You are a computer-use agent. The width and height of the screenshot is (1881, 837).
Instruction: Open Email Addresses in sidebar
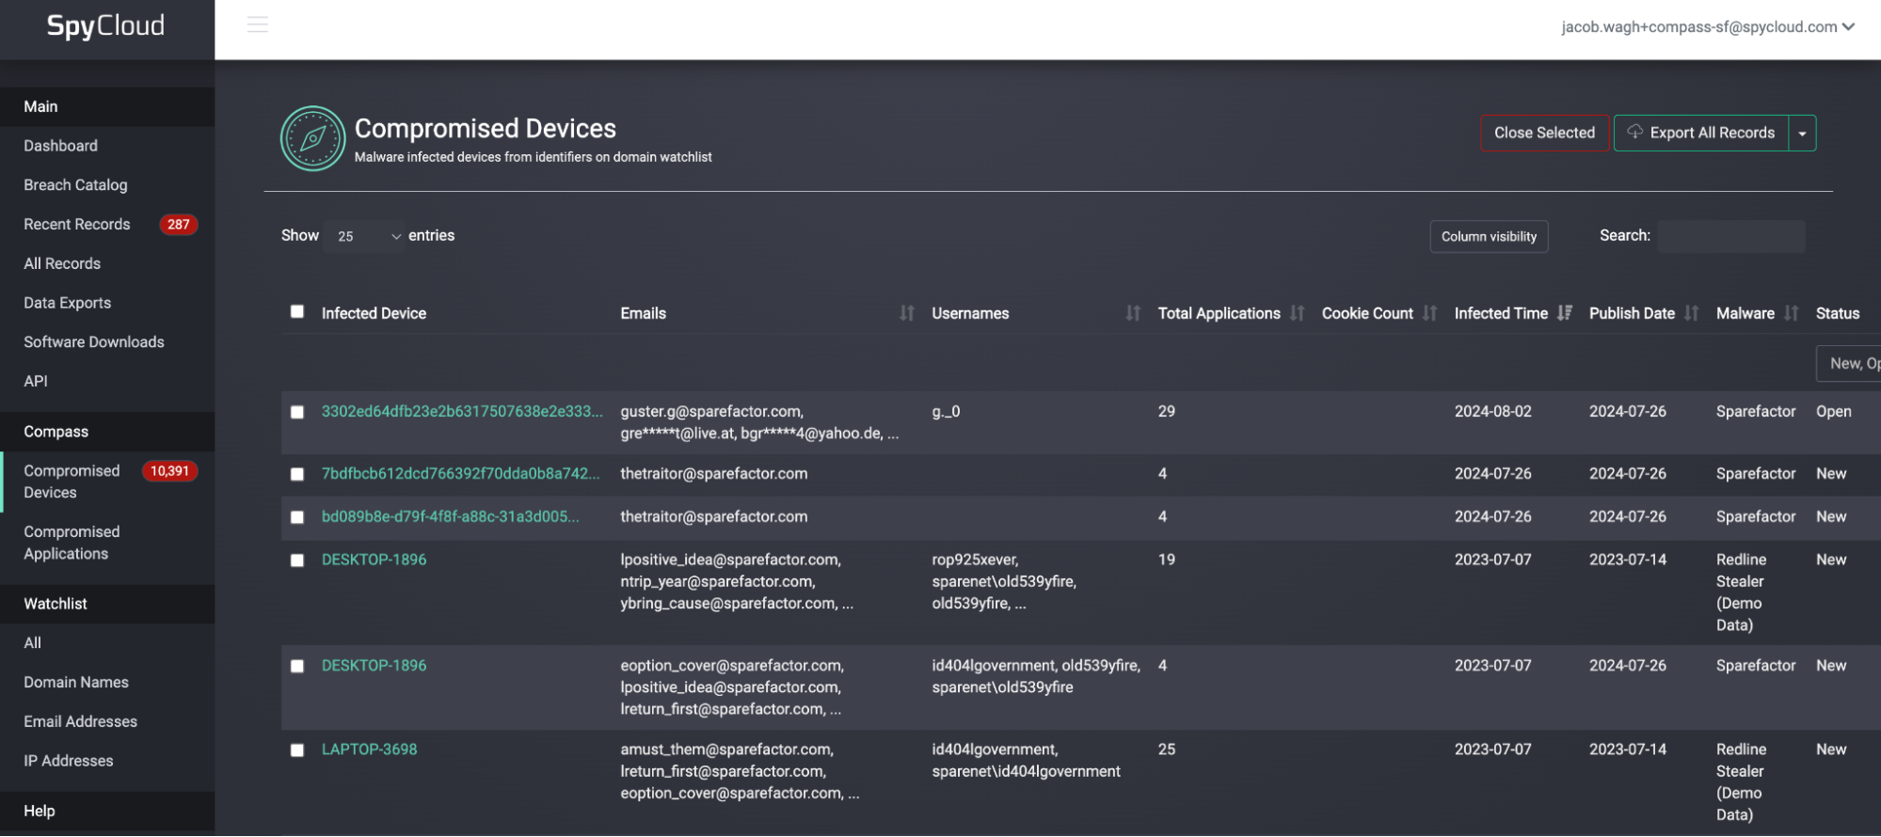tap(81, 722)
